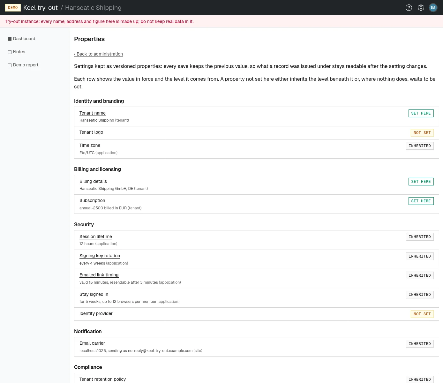
Task: Click INHERITED badge on Email carrier row
Action: (x=420, y=344)
